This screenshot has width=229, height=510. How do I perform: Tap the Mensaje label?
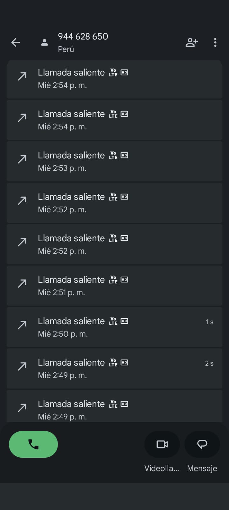point(202,468)
